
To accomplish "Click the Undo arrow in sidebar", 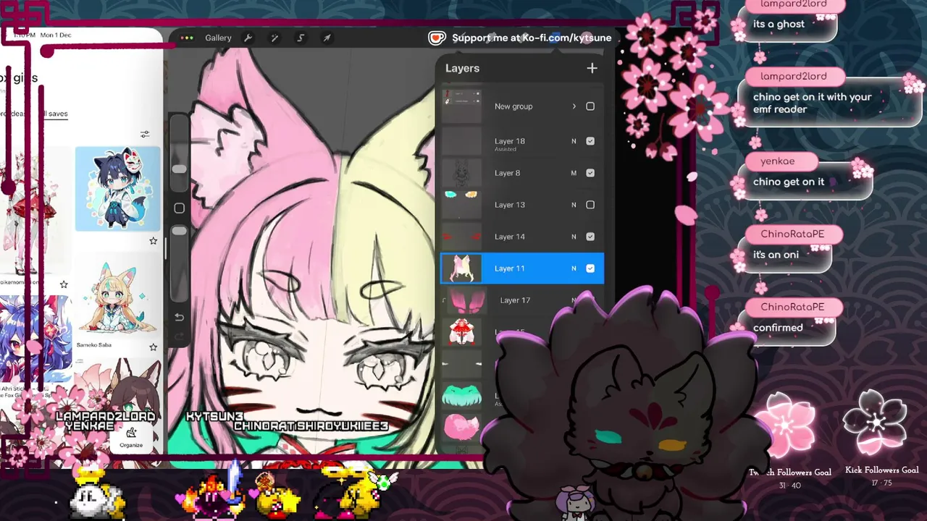I will pos(179,317).
